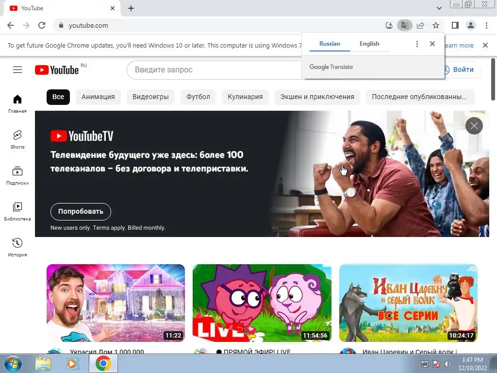Select the Видеоигры filter chip
The height and width of the screenshot is (373, 497).
point(150,97)
